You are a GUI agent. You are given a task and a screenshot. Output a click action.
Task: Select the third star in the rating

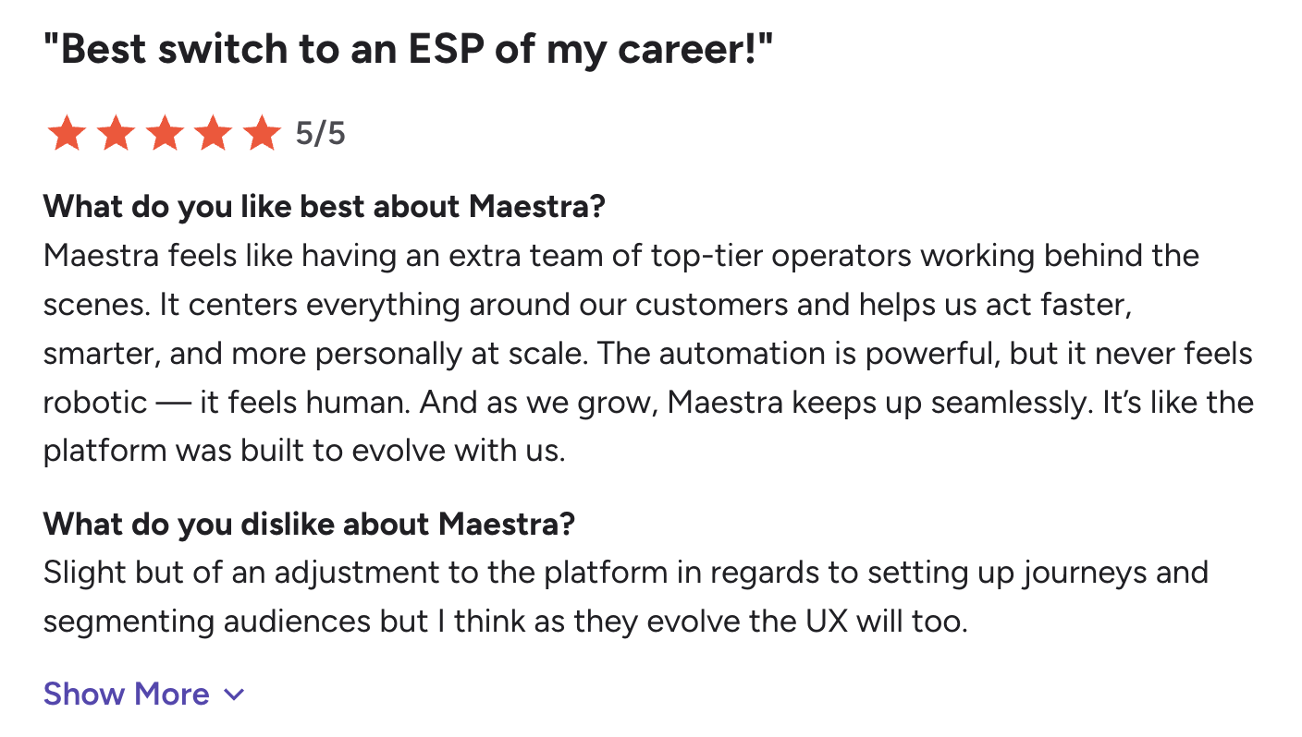pos(165,134)
